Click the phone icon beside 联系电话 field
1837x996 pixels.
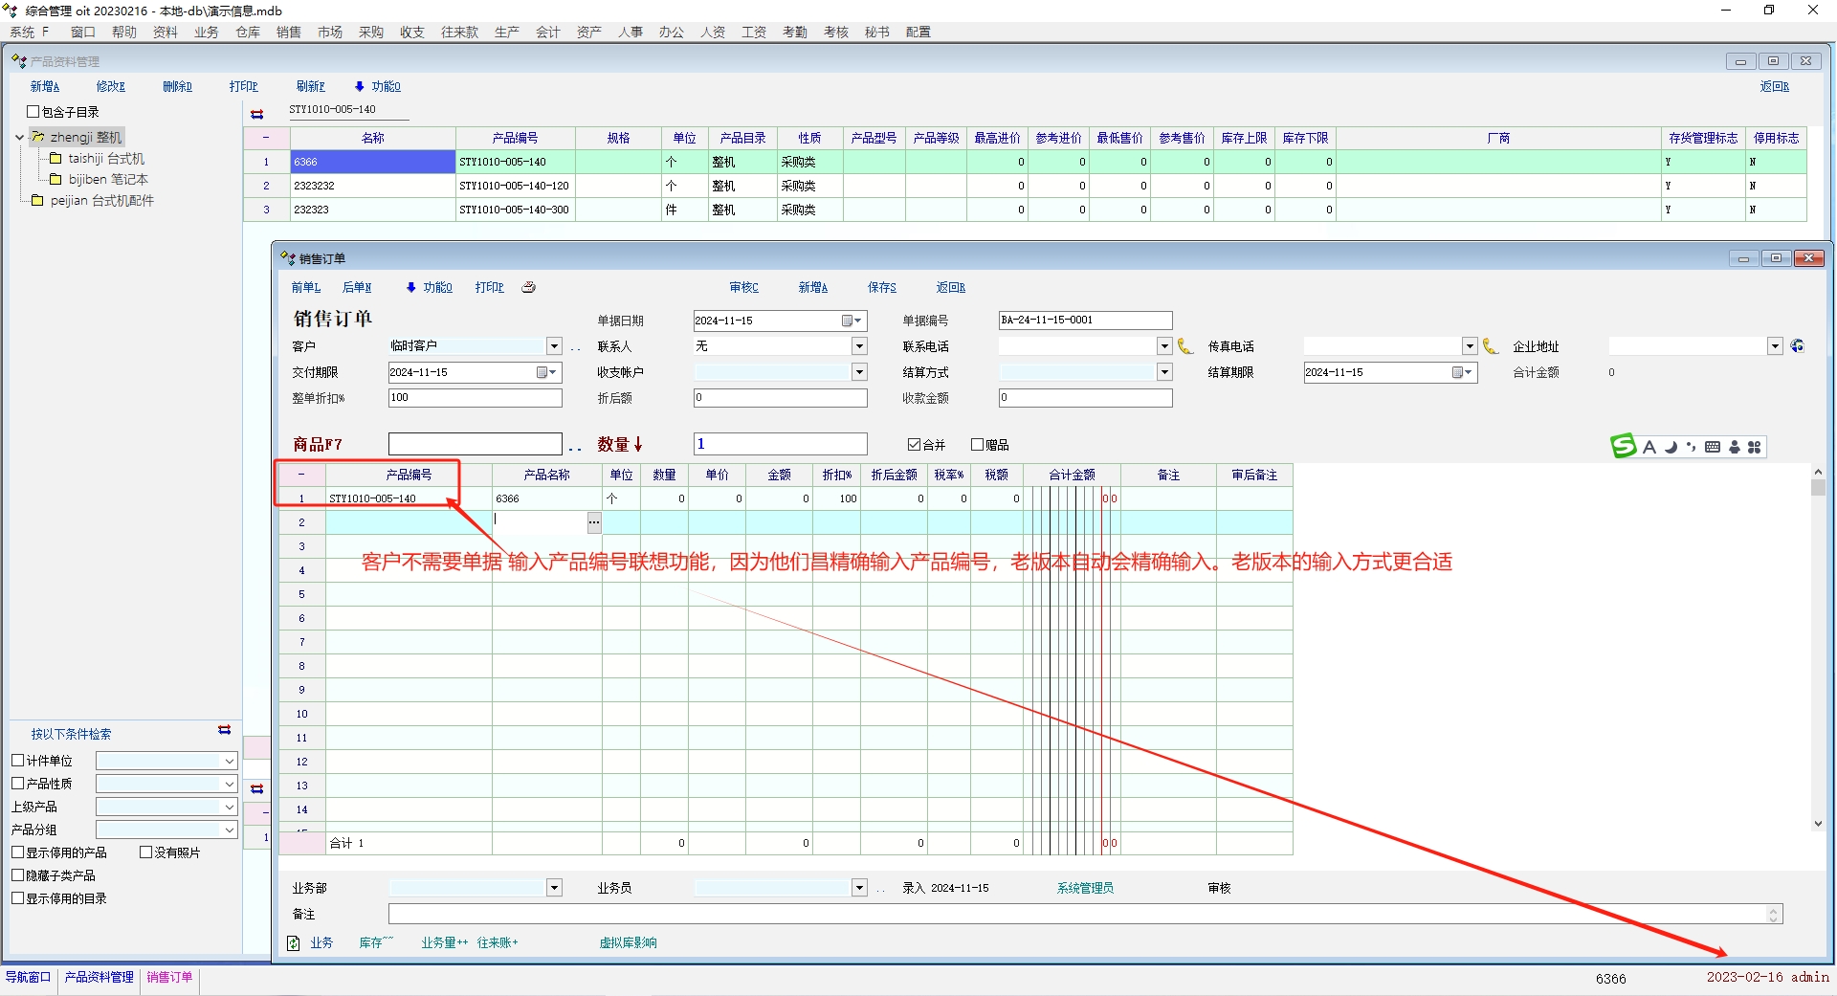pos(1185,346)
